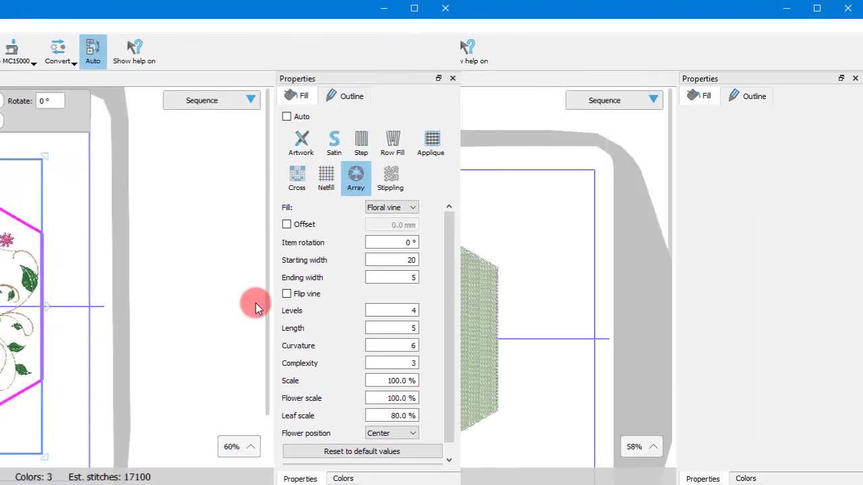This screenshot has width=863, height=485.
Task: Select the Satin fill type
Action: (334, 143)
